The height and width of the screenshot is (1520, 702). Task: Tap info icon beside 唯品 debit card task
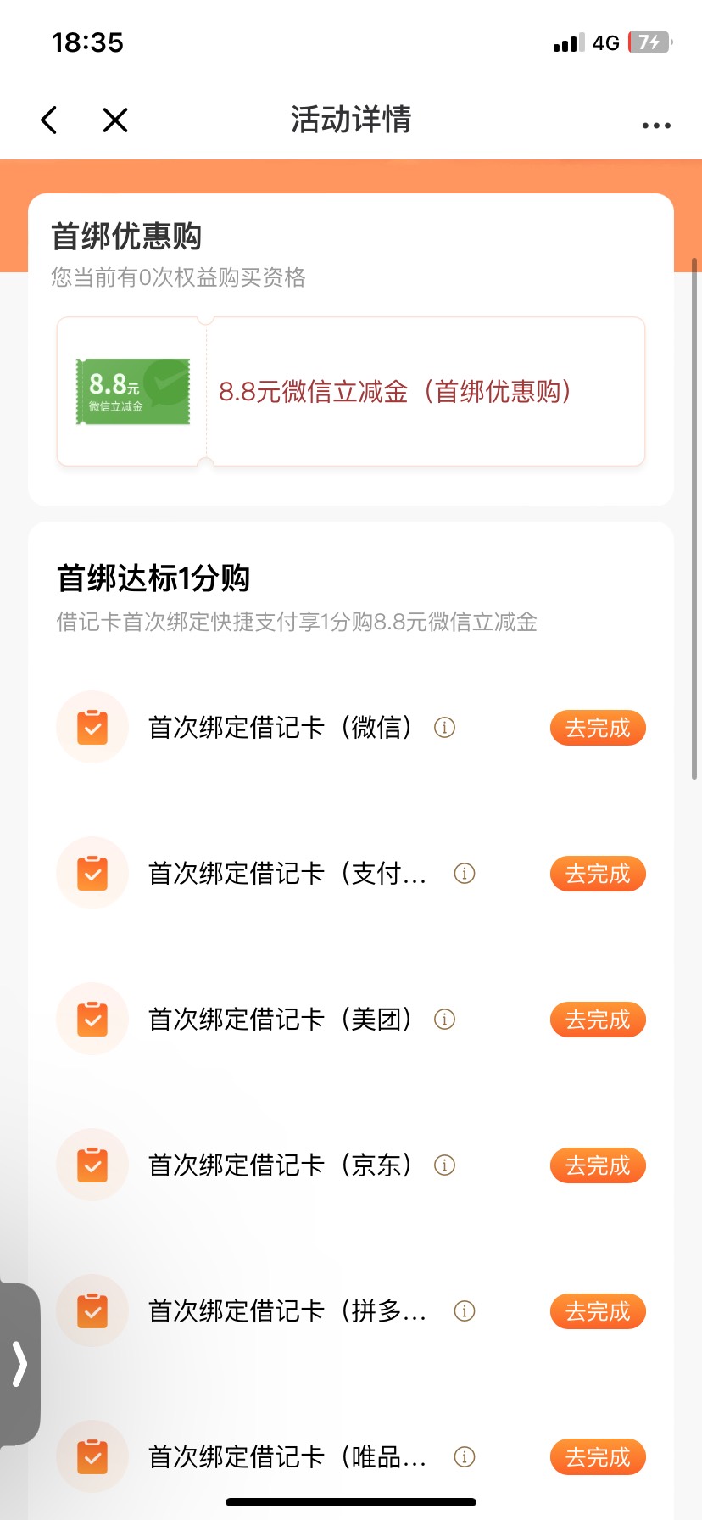pyautogui.click(x=465, y=1457)
